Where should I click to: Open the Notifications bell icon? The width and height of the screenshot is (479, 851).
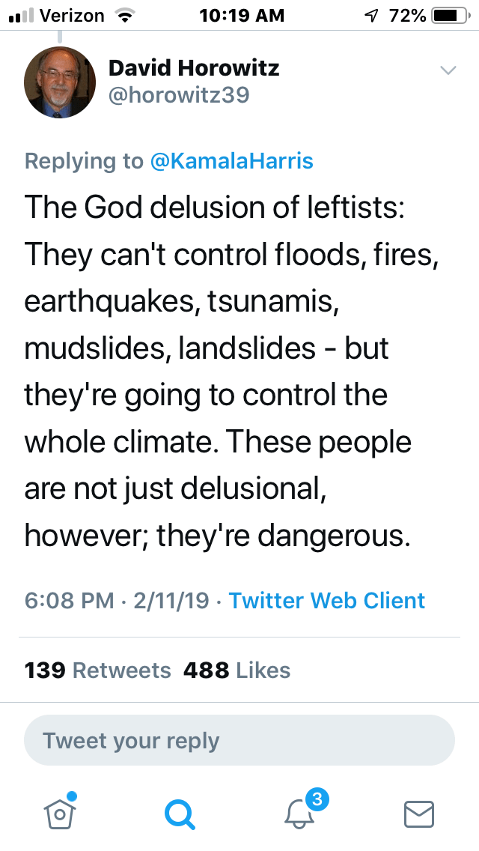(299, 815)
